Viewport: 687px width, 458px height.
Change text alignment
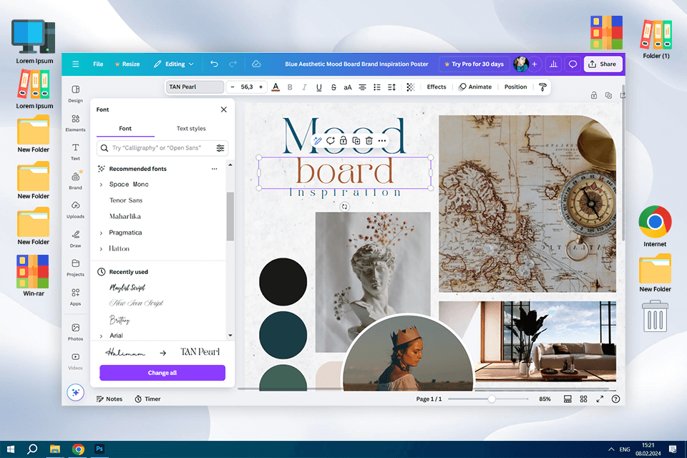tap(362, 87)
